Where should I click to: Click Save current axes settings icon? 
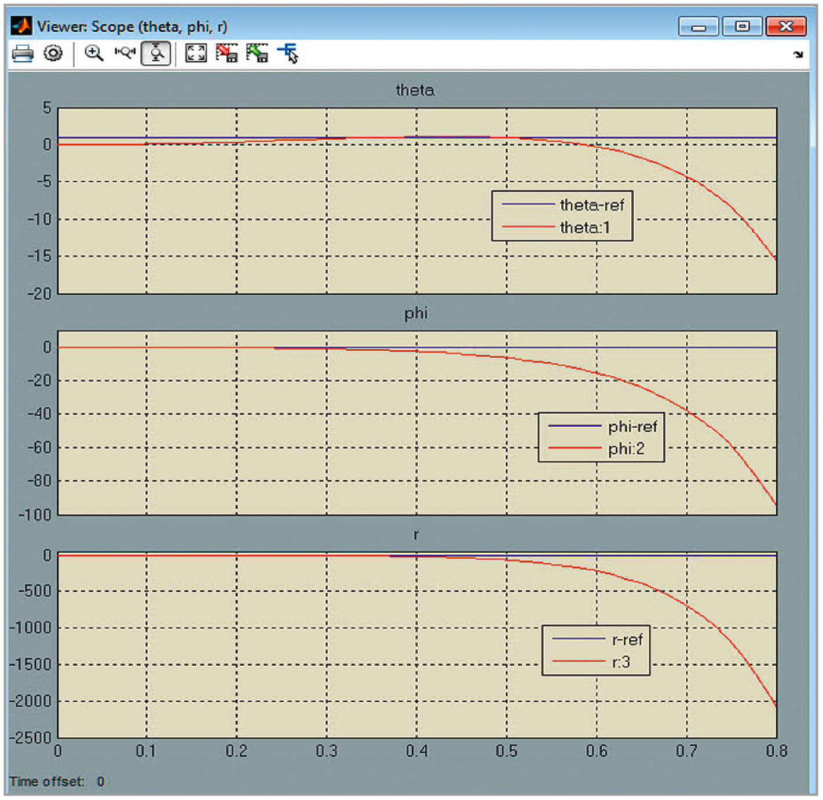[x=226, y=54]
